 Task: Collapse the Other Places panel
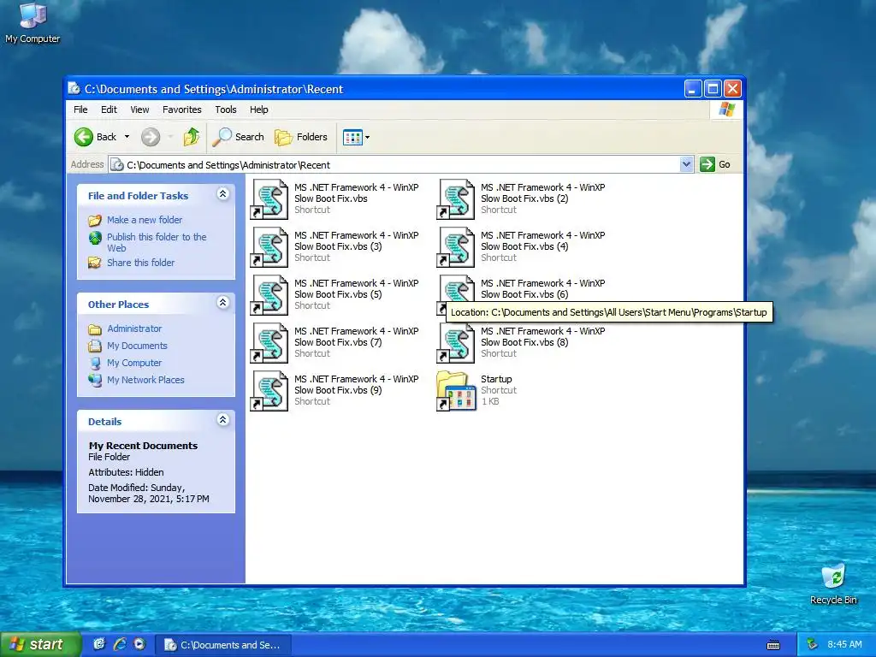point(223,302)
